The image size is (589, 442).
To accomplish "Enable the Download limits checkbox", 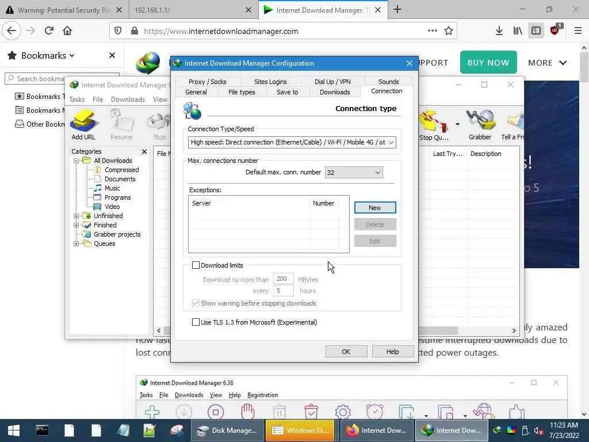I will click(196, 265).
